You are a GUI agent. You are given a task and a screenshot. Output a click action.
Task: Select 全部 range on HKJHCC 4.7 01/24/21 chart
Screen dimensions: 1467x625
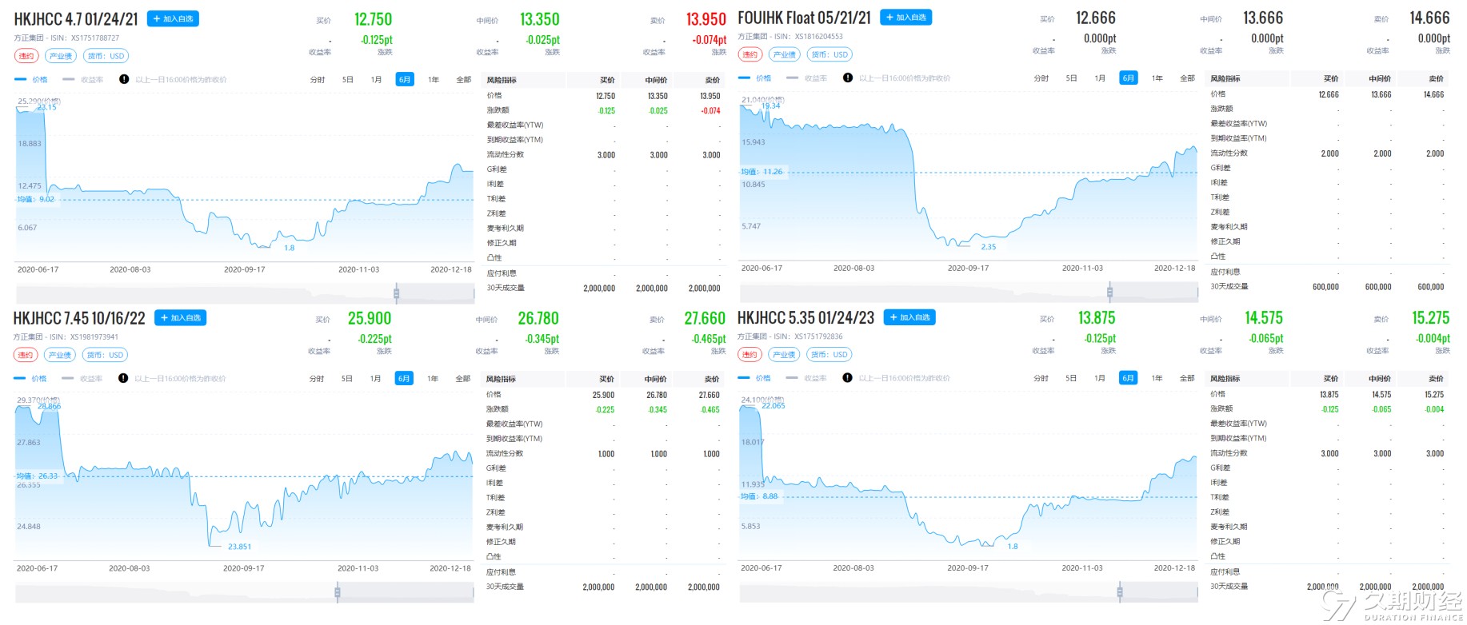[464, 79]
